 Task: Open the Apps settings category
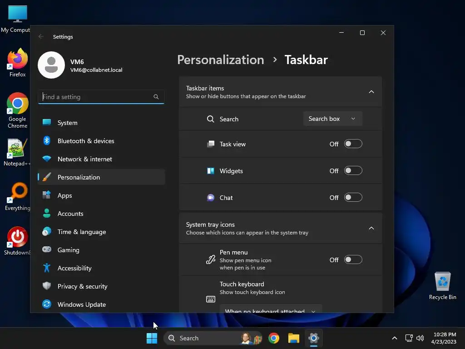point(101,195)
